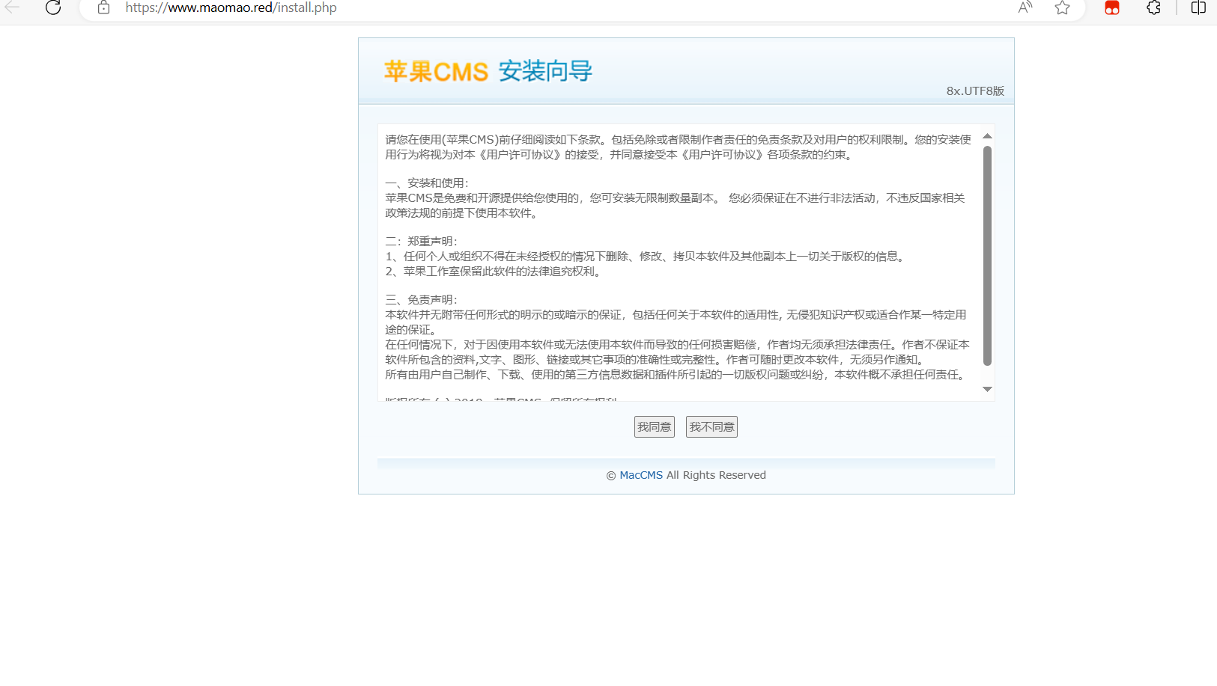View site info via lock icon
Image resolution: width=1217 pixels, height=686 pixels.
tap(103, 7)
